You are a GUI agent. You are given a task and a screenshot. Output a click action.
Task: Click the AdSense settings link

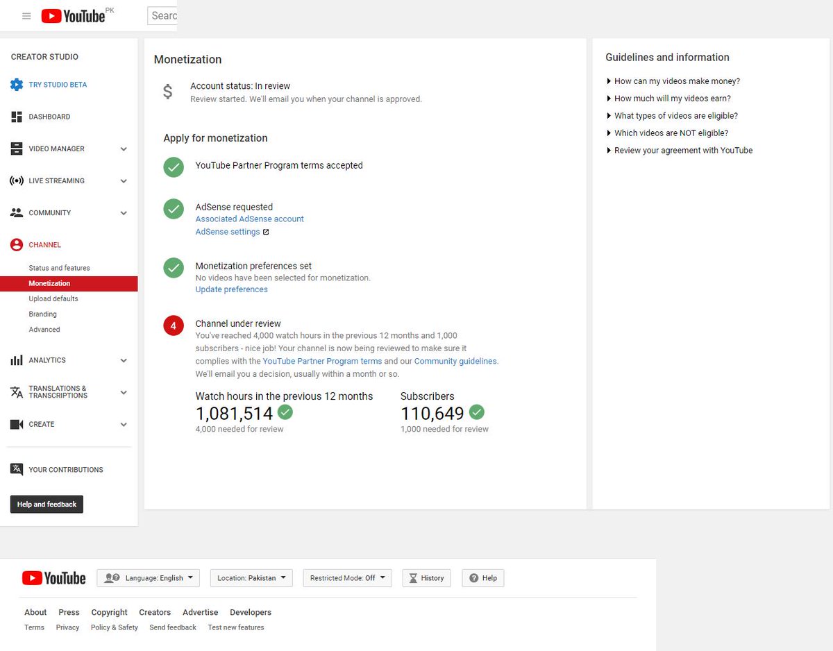tap(228, 232)
